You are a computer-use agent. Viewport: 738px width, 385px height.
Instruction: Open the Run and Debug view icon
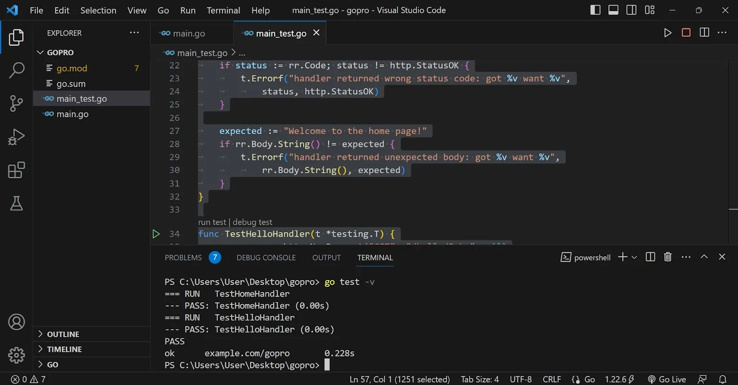coord(17,137)
